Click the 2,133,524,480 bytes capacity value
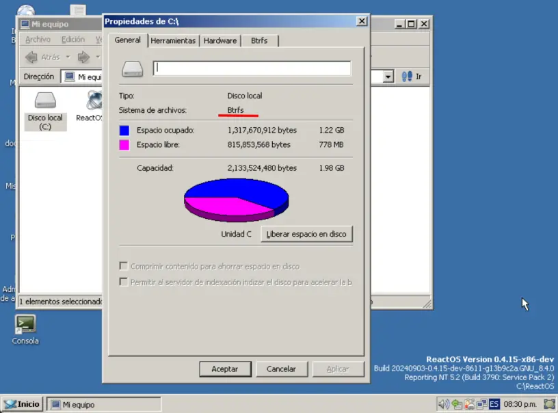This screenshot has height=413, width=558. point(262,168)
